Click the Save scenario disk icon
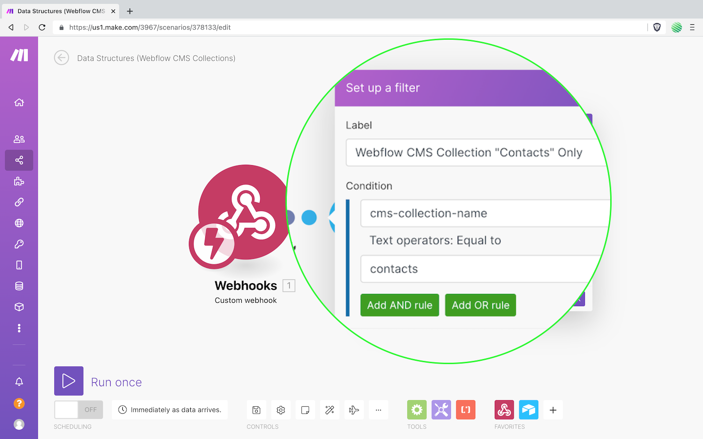 point(256,410)
